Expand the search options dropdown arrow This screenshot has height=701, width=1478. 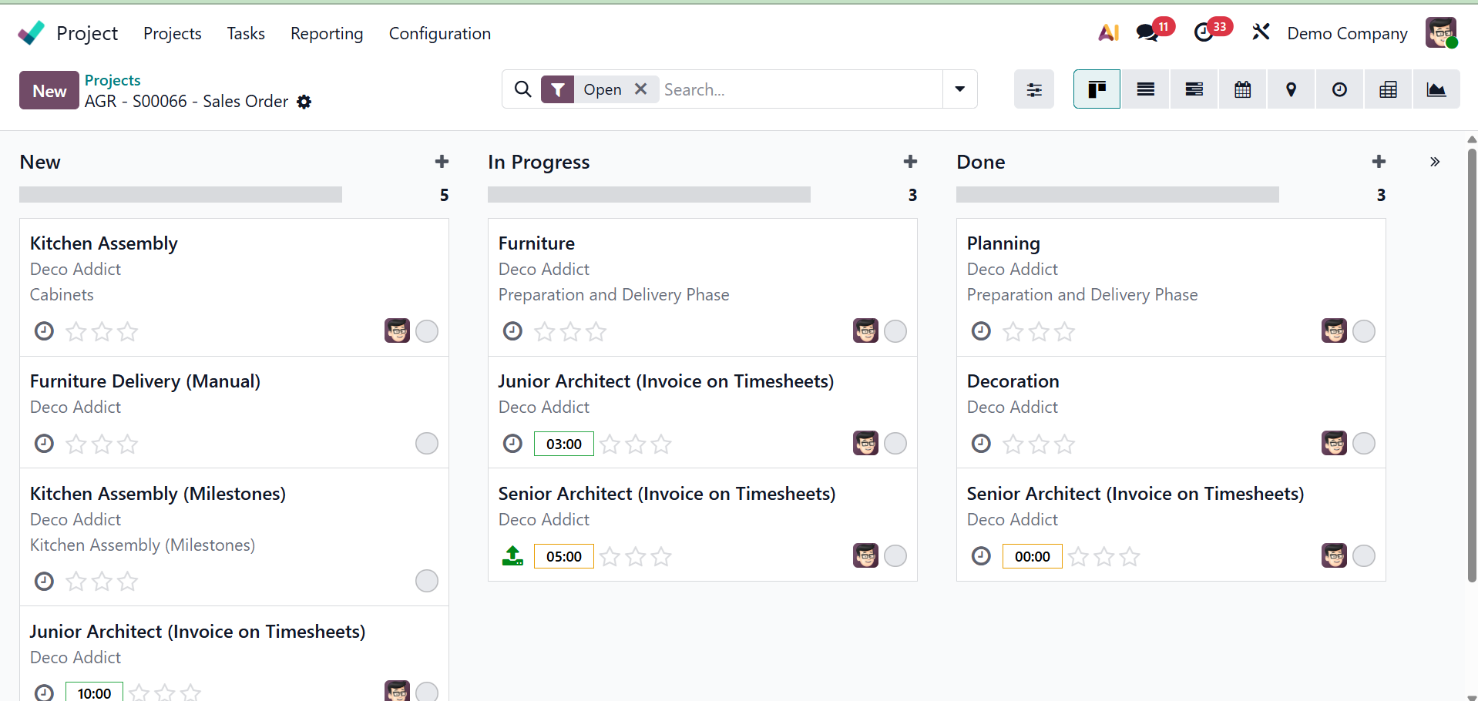(x=959, y=89)
